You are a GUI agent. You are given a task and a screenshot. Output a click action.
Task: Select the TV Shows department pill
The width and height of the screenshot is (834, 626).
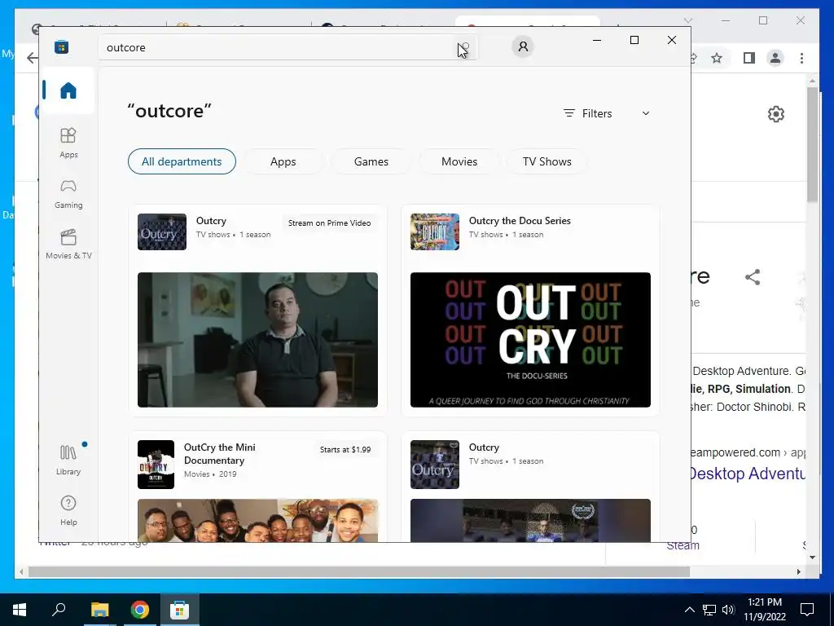click(x=547, y=161)
